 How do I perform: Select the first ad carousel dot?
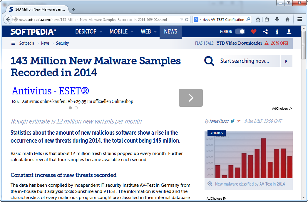coord(70,108)
